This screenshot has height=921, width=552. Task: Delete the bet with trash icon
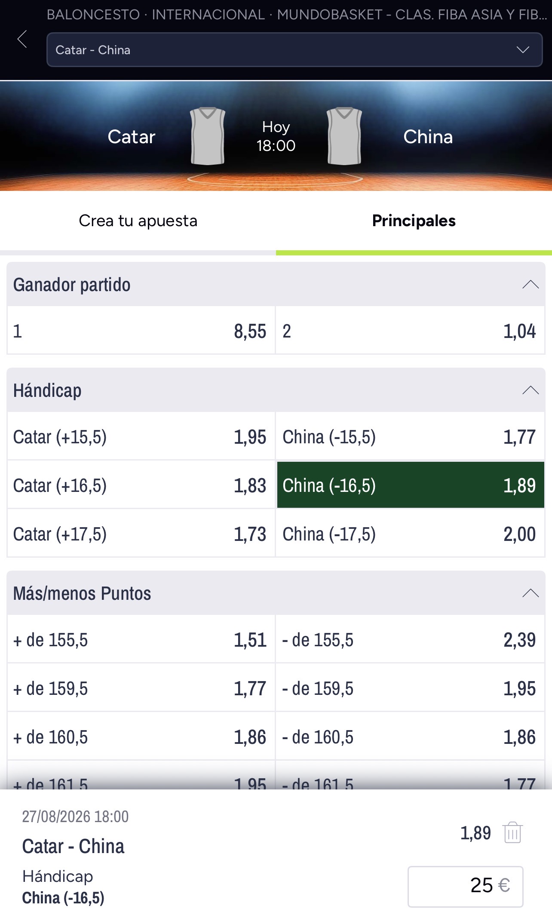coord(512,833)
